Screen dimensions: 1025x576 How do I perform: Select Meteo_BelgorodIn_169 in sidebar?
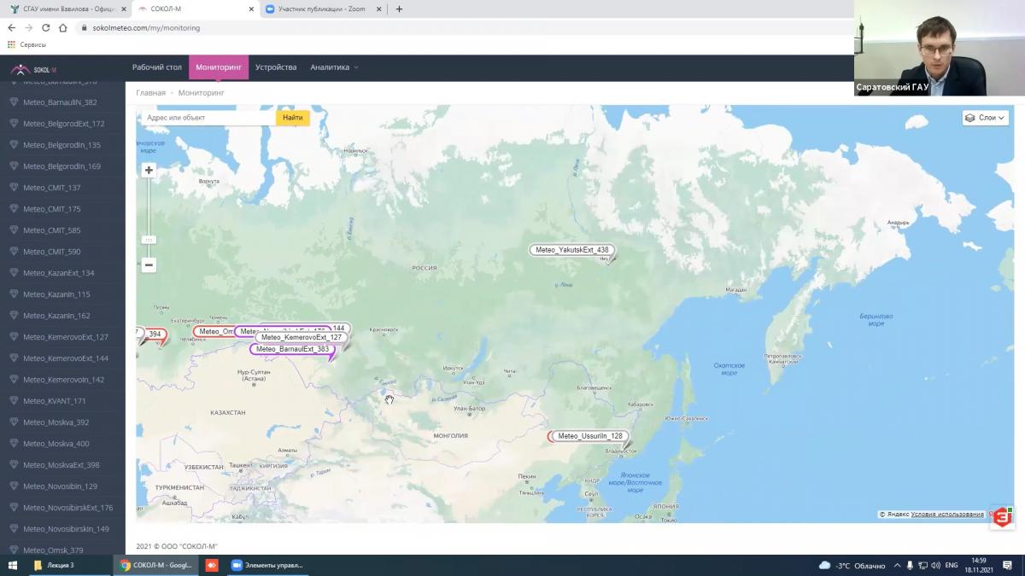(x=62, y=166)
